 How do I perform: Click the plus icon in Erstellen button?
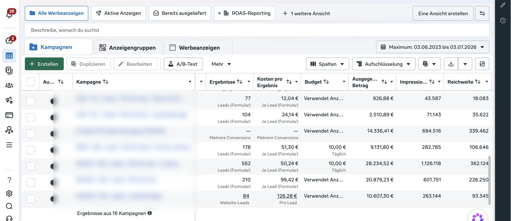click(x=32, y=64)
